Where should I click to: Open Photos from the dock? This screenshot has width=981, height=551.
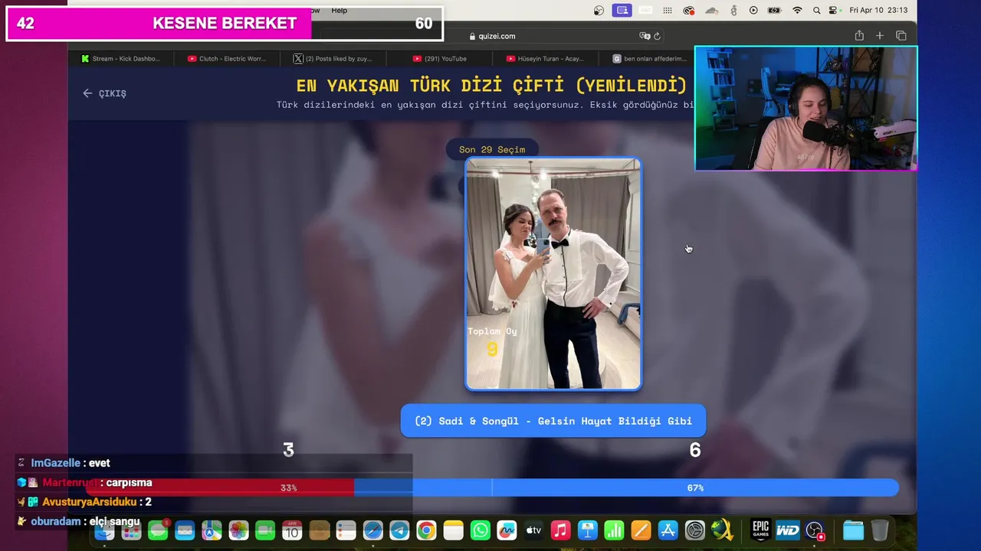pyautogui.click(x=238, y=530)
